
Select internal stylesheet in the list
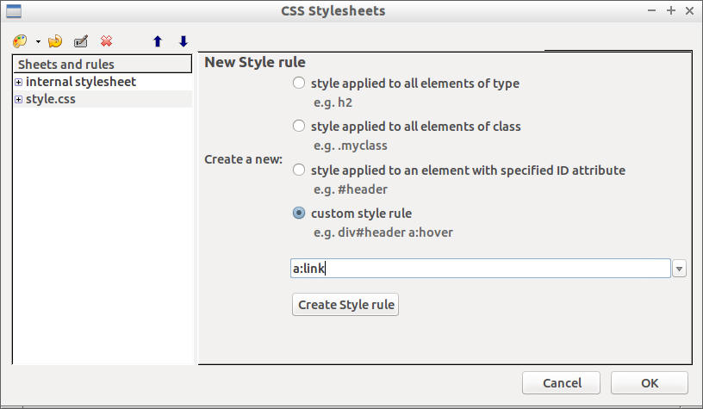pos(81,83)
